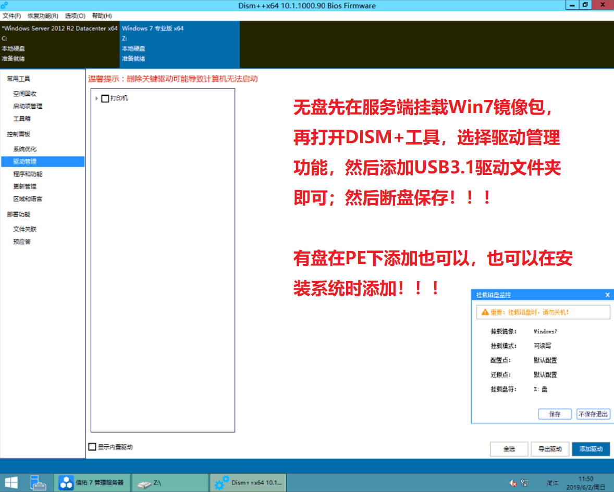Open the Windows Start button
614x492 pixels.
11,483
